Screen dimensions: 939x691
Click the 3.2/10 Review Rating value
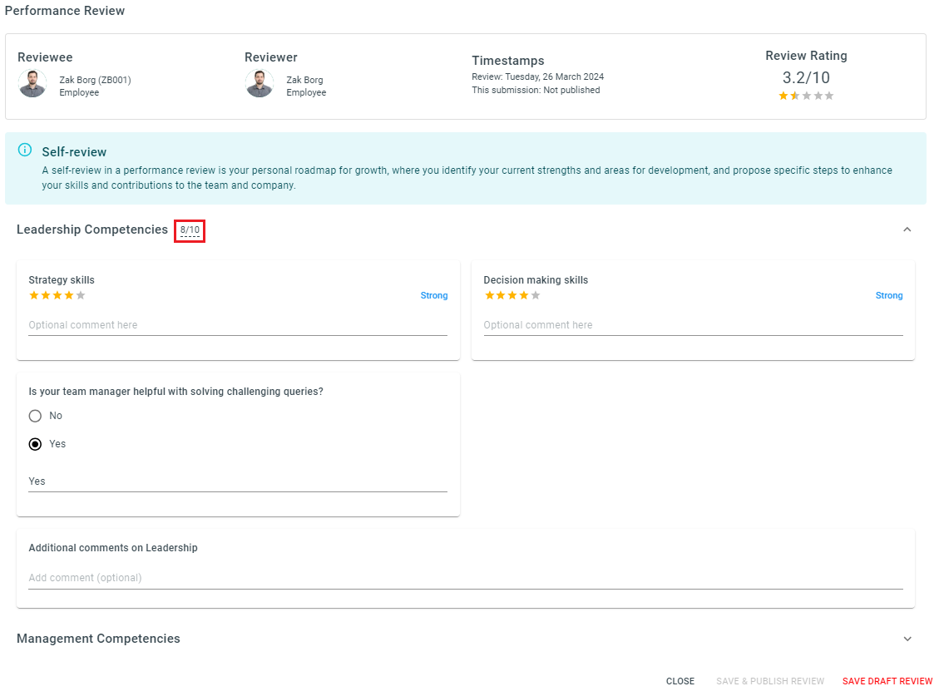806,78
